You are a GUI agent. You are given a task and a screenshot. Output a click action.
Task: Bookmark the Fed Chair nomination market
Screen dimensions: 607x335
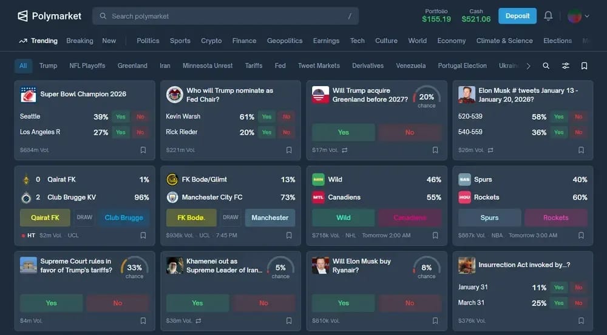[x=289, y=150]
